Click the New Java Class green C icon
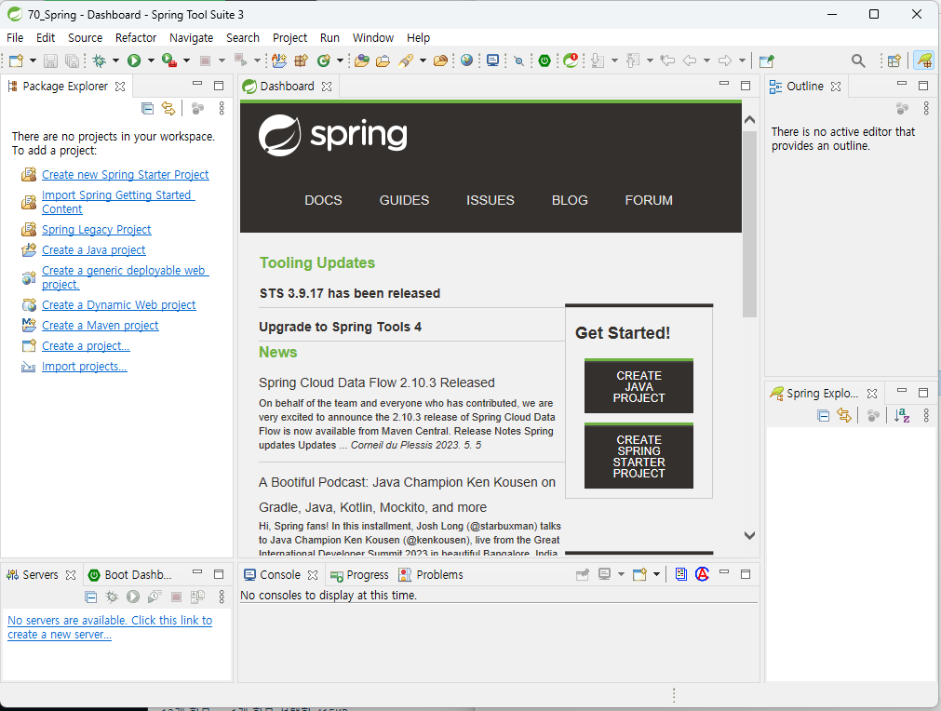Viewport: 941px width, 711px height. tap(324, 60)
